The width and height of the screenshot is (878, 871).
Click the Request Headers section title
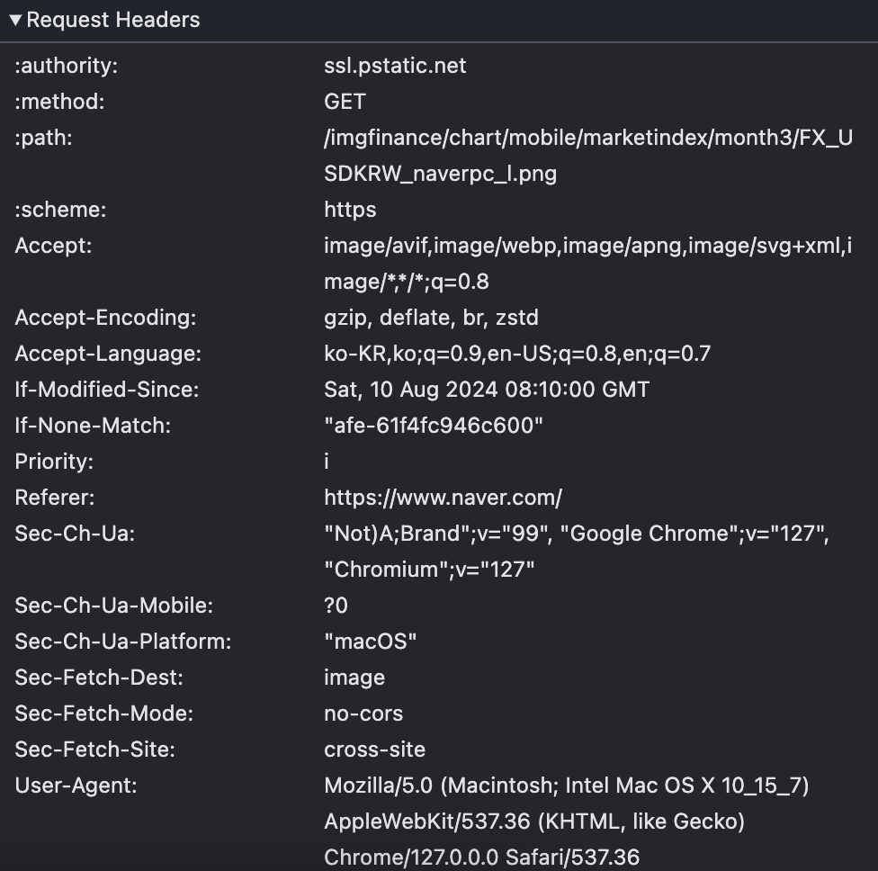[x=112, y=20]
